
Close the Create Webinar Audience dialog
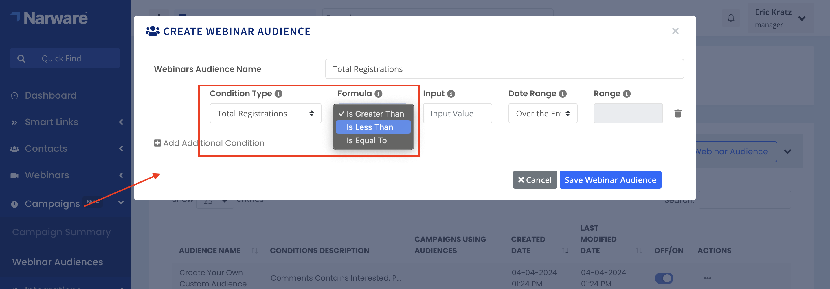point(675,31)
